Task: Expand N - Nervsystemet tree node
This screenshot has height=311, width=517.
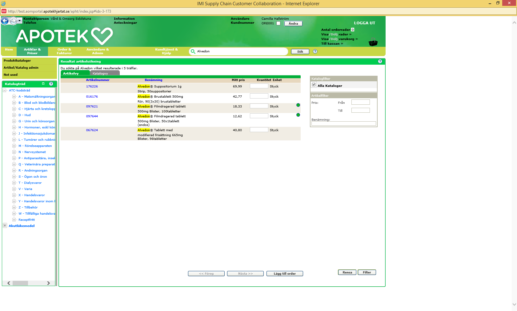Action: click(x=14, y=152)
